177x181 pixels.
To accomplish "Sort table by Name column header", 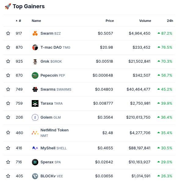I will pos(36,21).
